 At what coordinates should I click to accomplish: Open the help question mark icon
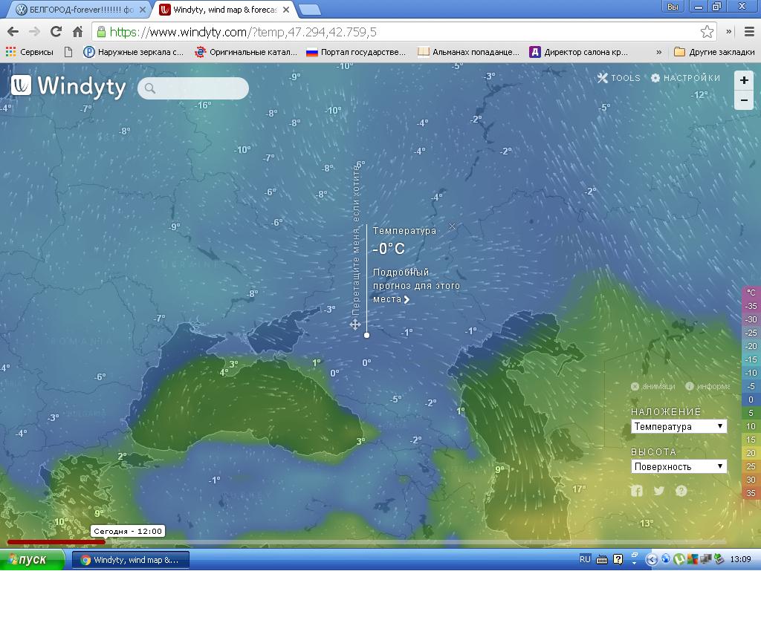coord(681,491)
